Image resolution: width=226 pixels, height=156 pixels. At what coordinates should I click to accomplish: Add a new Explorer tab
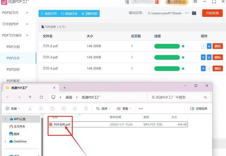tap(64, 88)
